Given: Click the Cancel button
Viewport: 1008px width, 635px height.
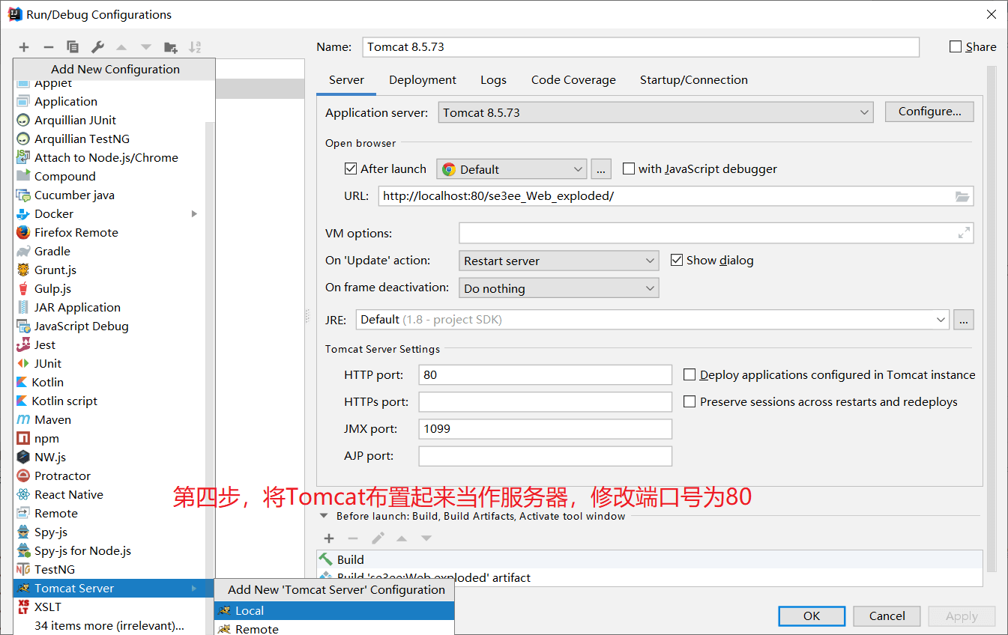Looking at the screenshot, I should [887, 616].
